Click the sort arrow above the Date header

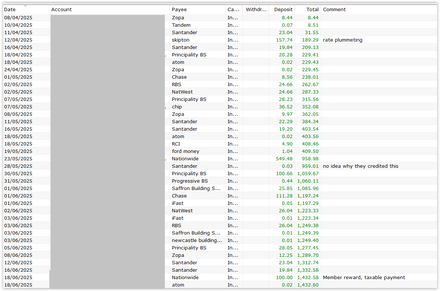pyautogui.click(x=25, y=6)
